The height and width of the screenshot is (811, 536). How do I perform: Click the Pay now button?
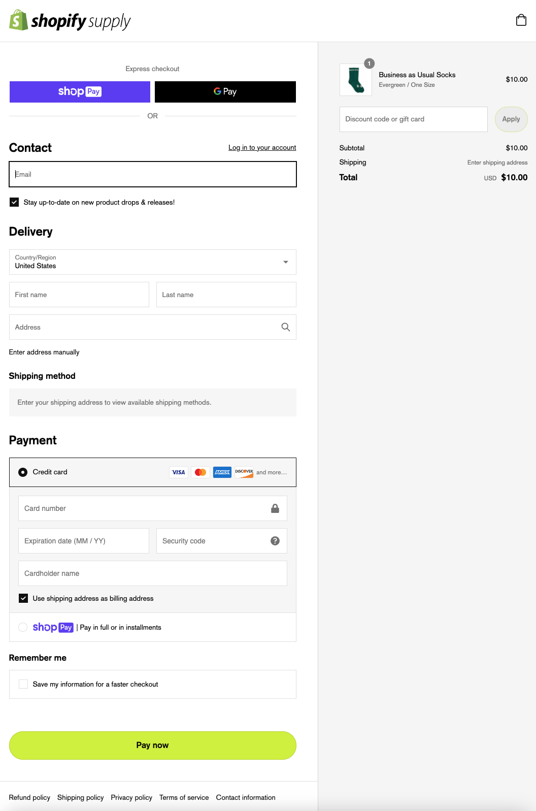click(x=152, y=745)
